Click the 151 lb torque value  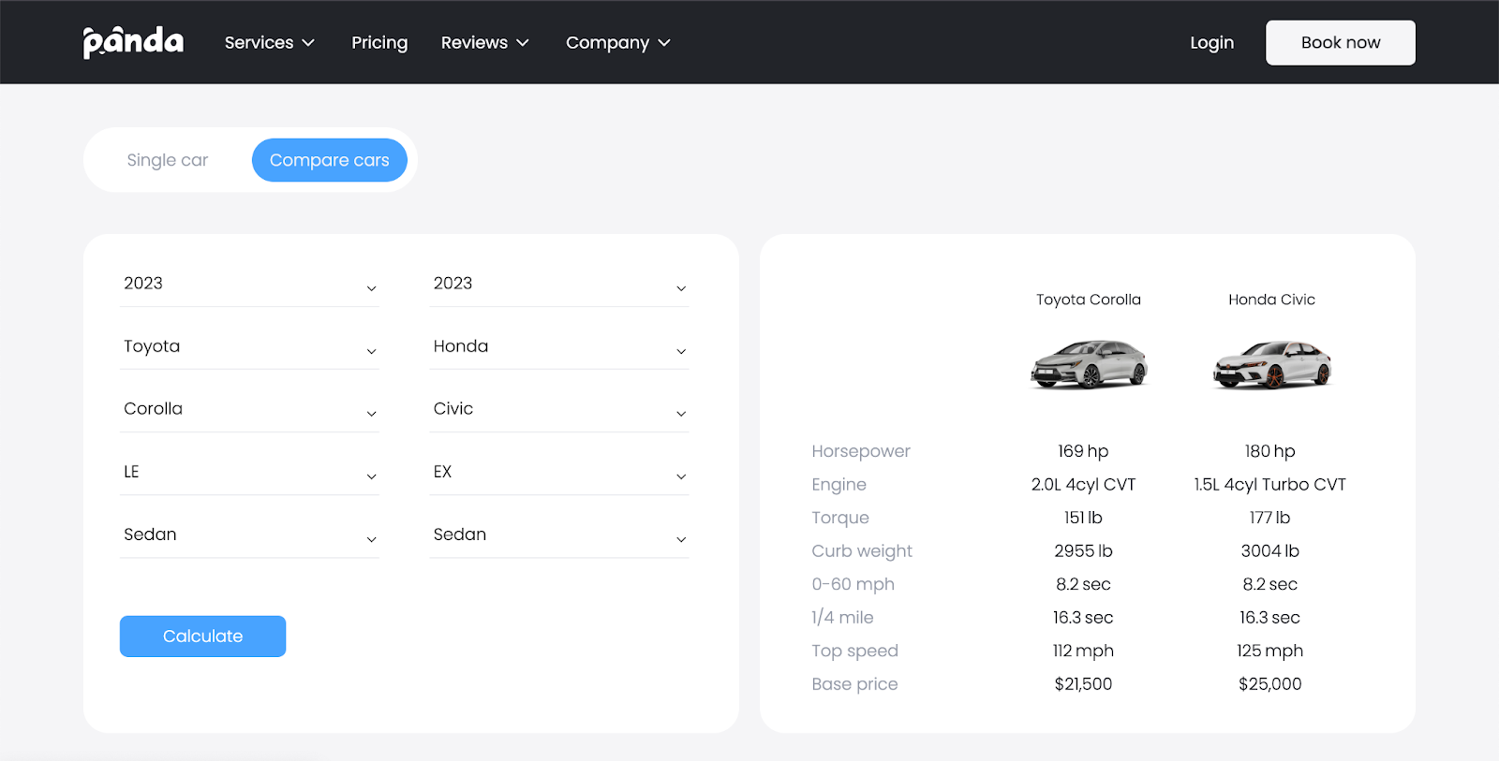point(1083,518)
